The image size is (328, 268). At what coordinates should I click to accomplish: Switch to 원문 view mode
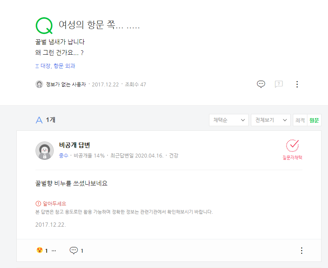[314, 120]
